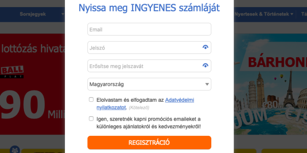307x153 pixels.
Task: Click the Colosseum image in the travel banner
Action: pyautogui.click(x=302, y=100)
